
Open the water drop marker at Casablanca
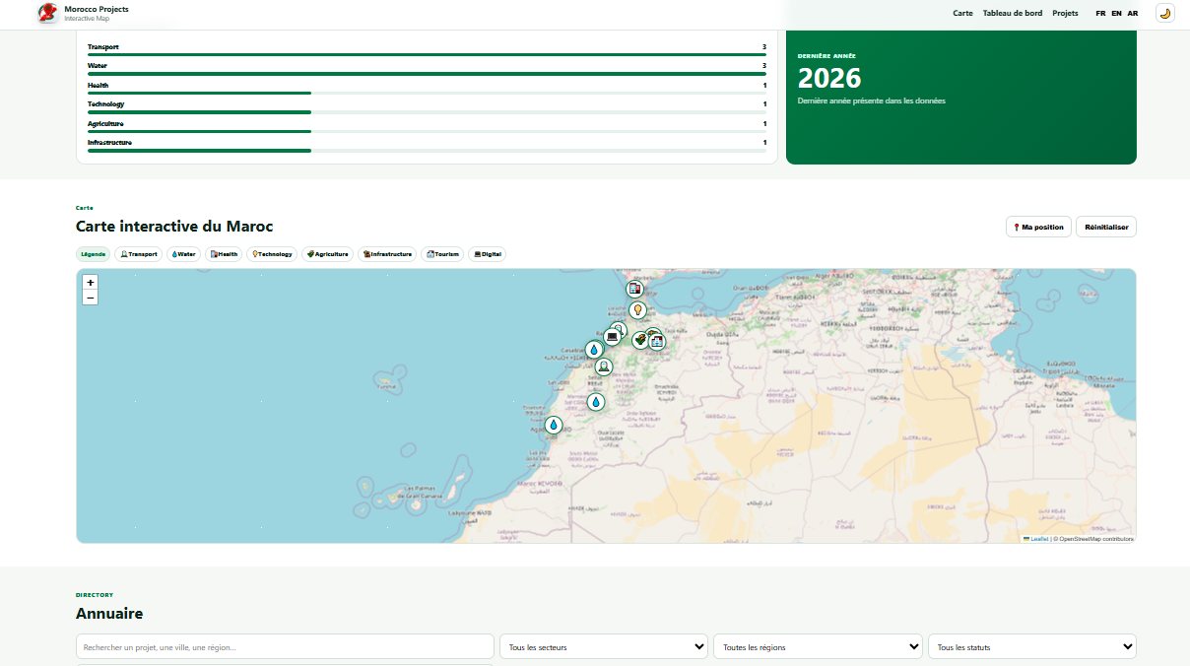click(594, 350)
